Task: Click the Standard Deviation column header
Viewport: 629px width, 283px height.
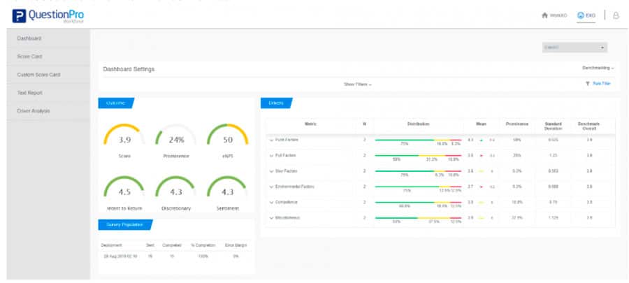Action: (554, 126)
